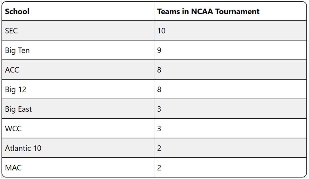This screenshot has width=309, height=179.
Task: Click the value 10 in the SEC row
Action: point(161,31)
